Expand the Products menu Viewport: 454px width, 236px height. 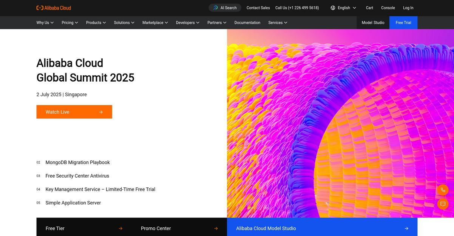96,23
